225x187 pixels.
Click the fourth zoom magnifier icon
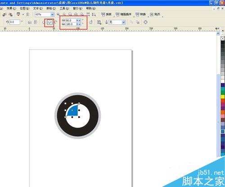click(x=76, y=14)
